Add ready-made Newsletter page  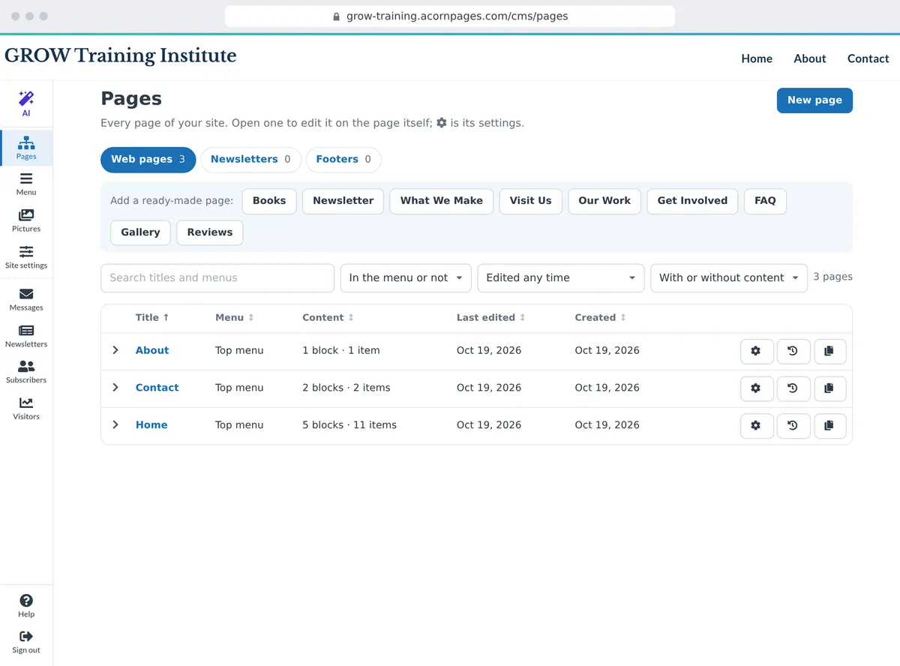(343, 201)
